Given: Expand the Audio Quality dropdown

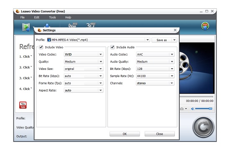Looking at the screenshot, I should 172,62.
